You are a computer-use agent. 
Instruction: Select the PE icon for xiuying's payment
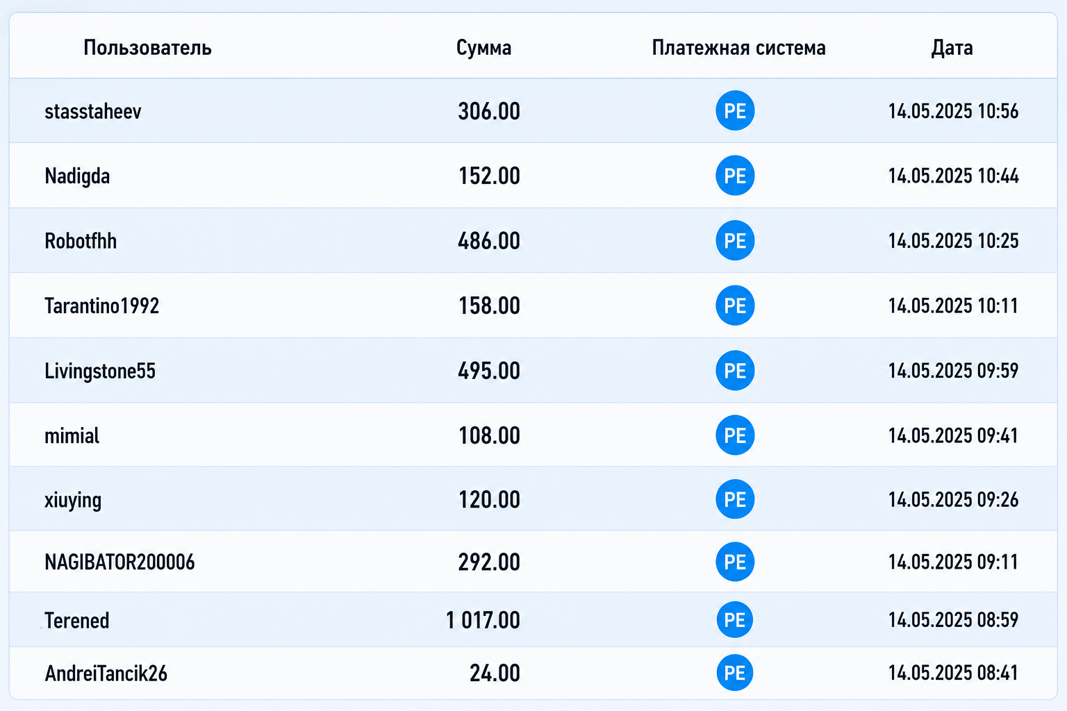pos(735,499)
